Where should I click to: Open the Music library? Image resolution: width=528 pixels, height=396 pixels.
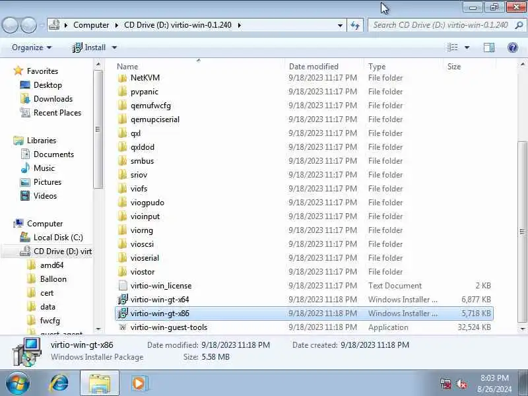(x=44, y=168)
